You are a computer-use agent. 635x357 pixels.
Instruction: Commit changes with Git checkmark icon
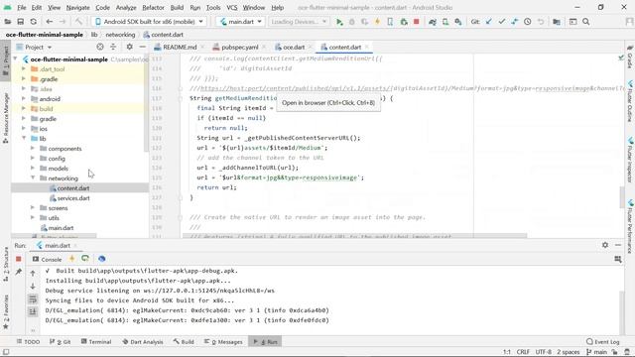(x=502, y=22)
